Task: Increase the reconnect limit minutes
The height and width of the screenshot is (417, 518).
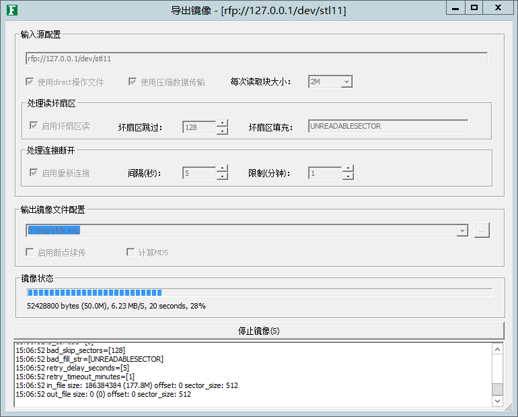Action: pos(348,169)
